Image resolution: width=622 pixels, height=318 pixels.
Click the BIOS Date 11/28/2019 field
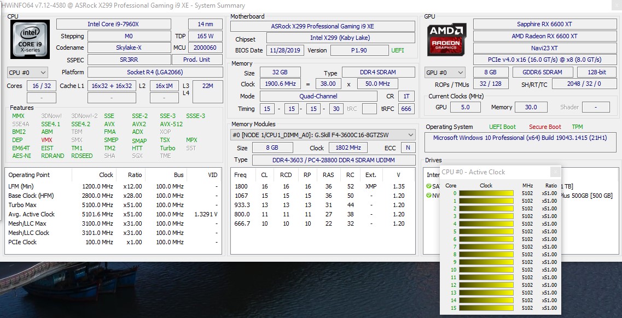(285, 50)
